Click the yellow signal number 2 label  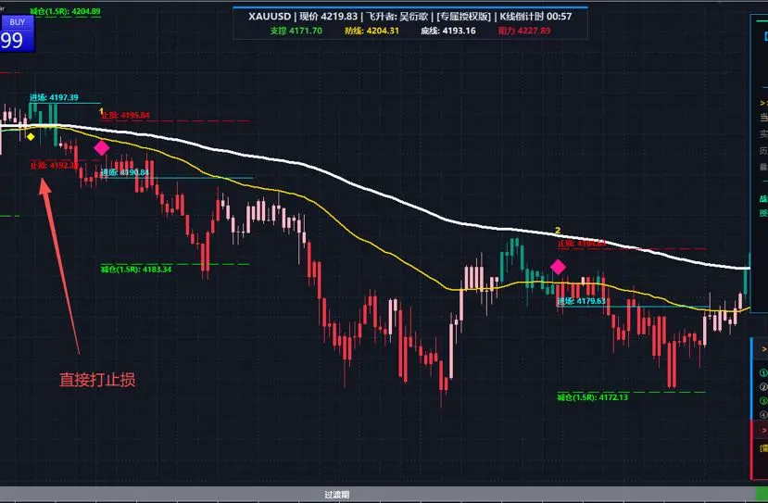(x=558, y=231)
